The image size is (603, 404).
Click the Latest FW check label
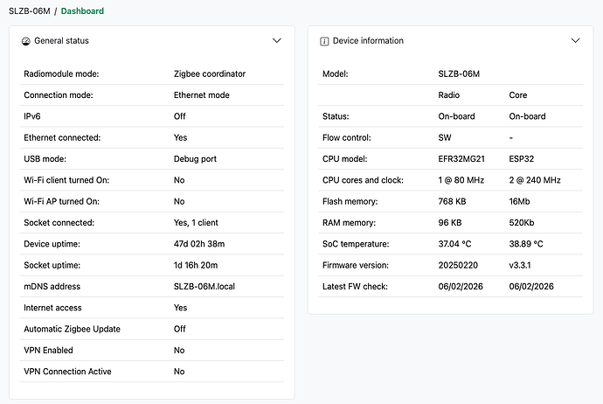pyautogui.click(x=355, y=286)
